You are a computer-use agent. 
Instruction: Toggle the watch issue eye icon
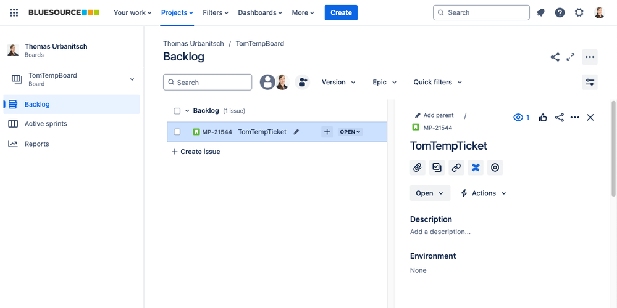(518, 117)
